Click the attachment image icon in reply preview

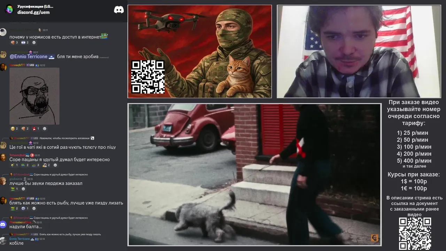pos(92,138)
